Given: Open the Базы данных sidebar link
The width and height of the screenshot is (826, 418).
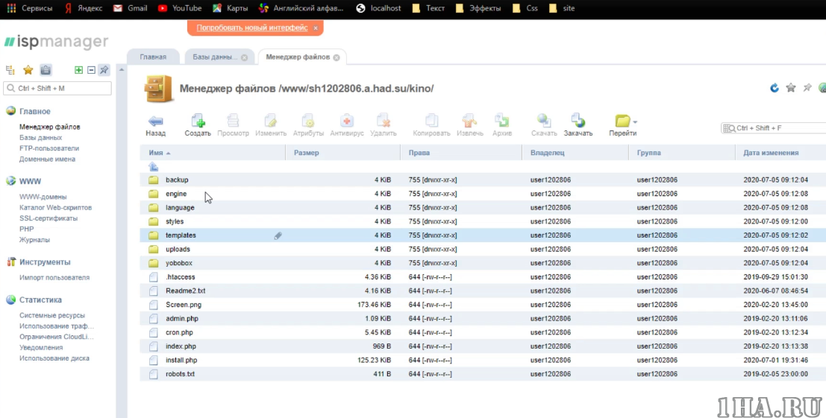Looking at the screenshot, I should pyautogui.click(x=40, y=138).
